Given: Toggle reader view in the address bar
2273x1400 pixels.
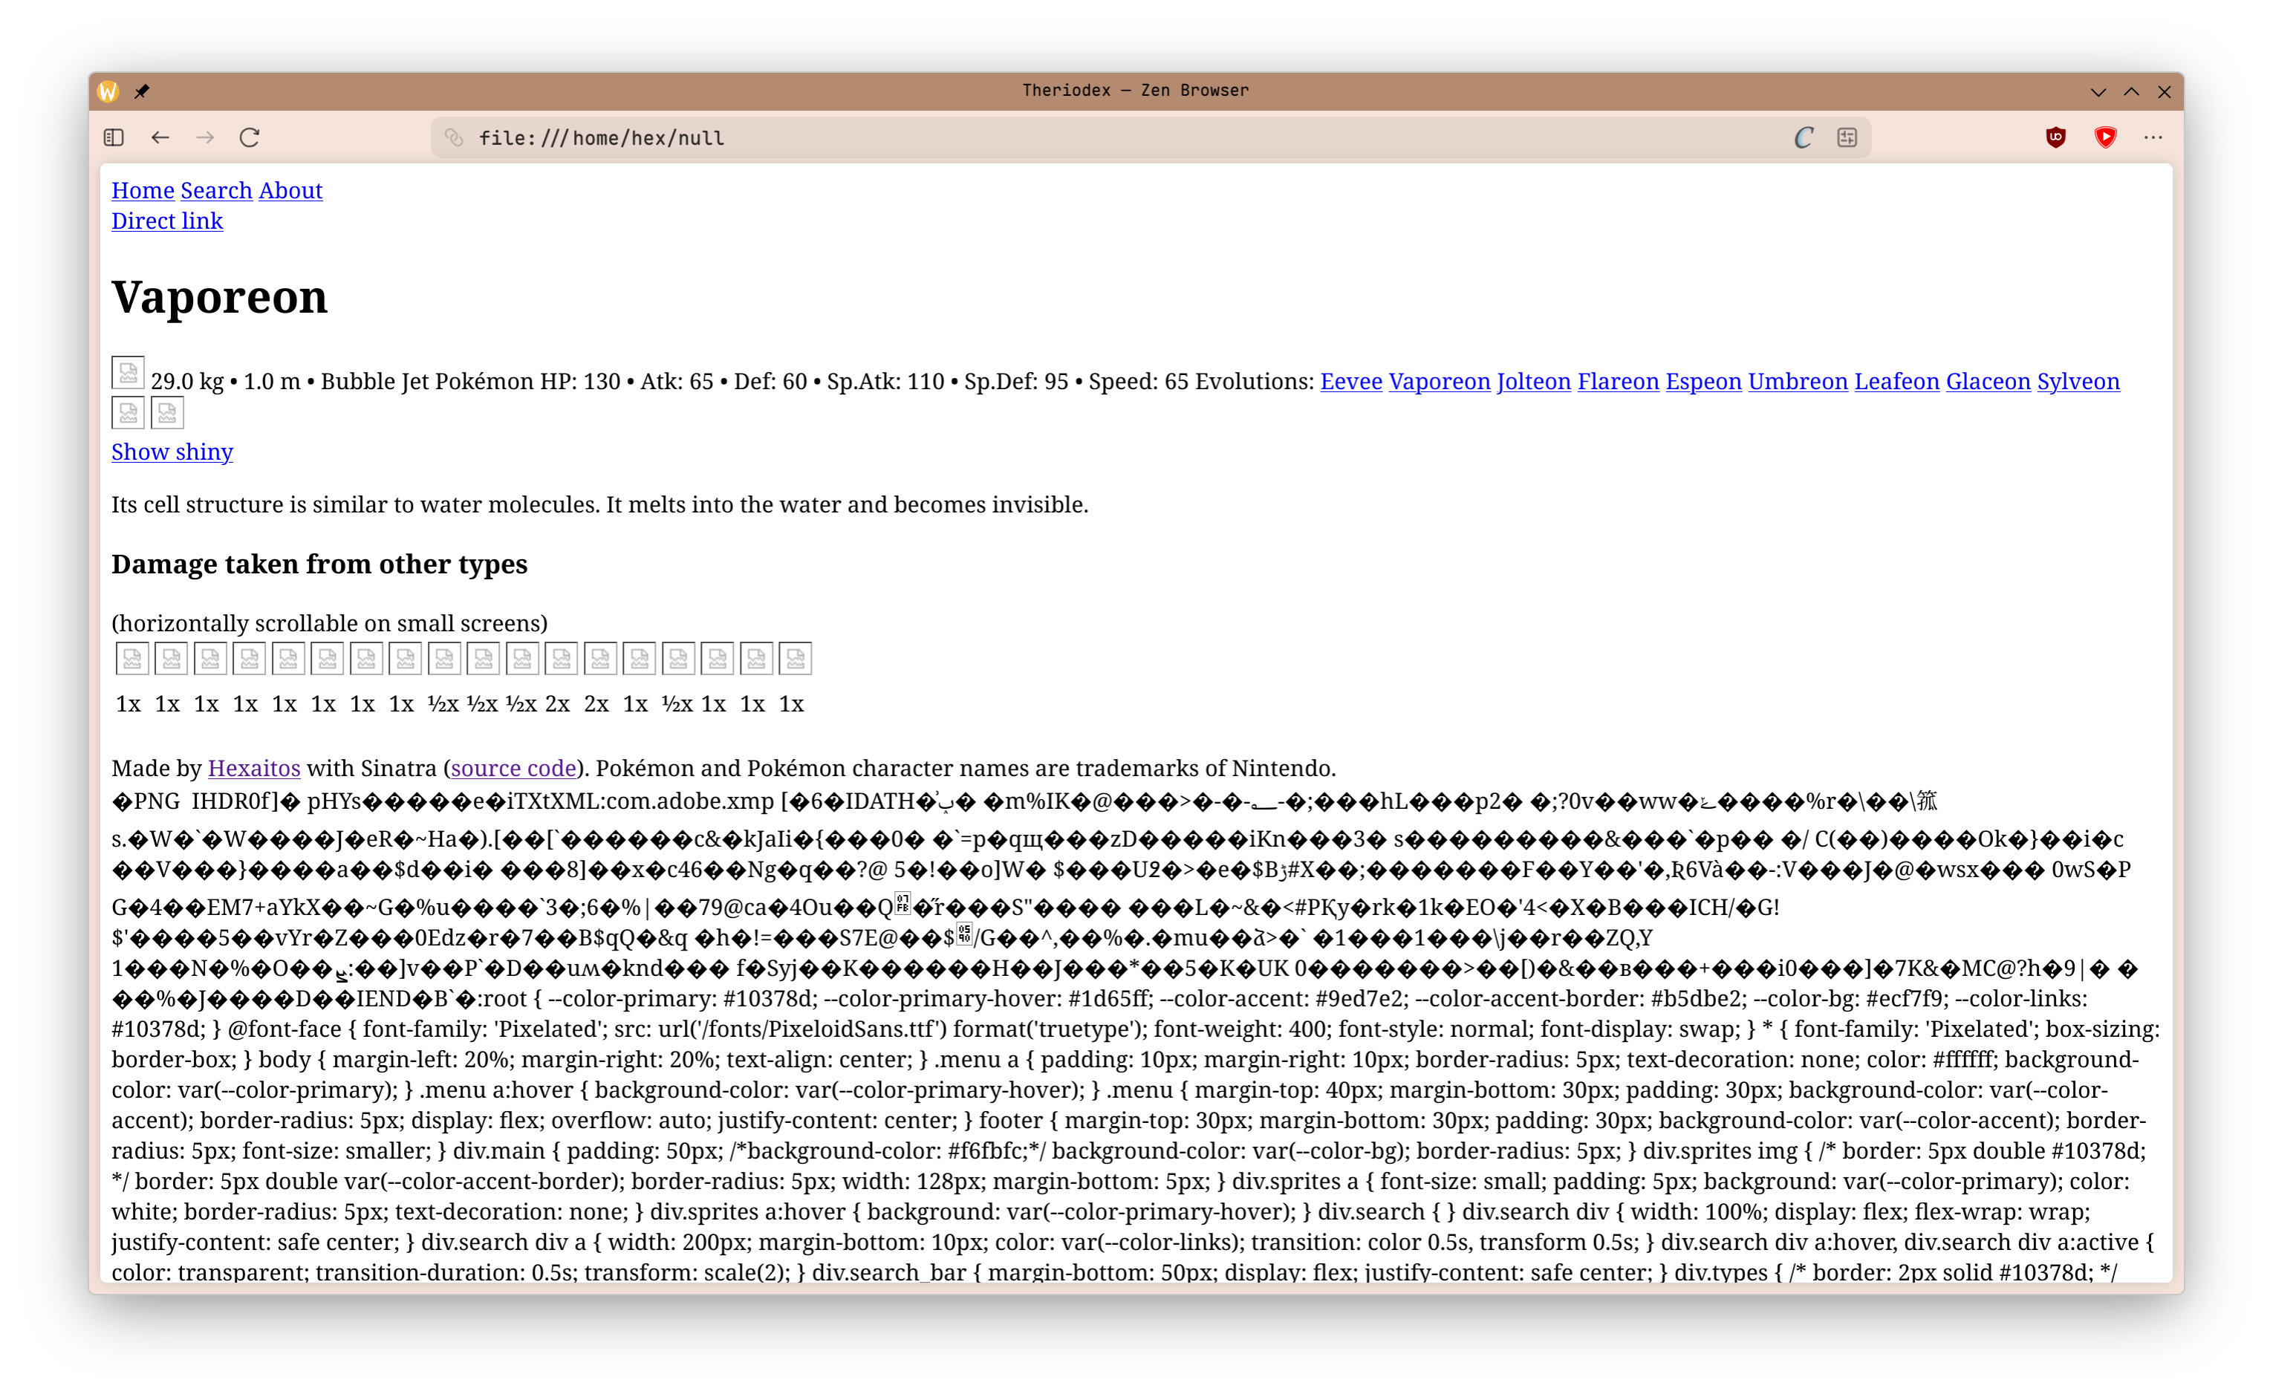Looking at the screenshot, I should click(x=1802, y=137).
